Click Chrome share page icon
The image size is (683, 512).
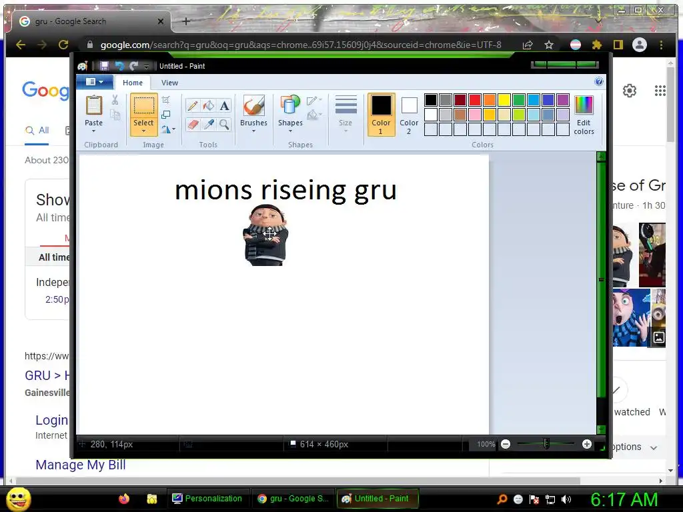tap(528, 45)
